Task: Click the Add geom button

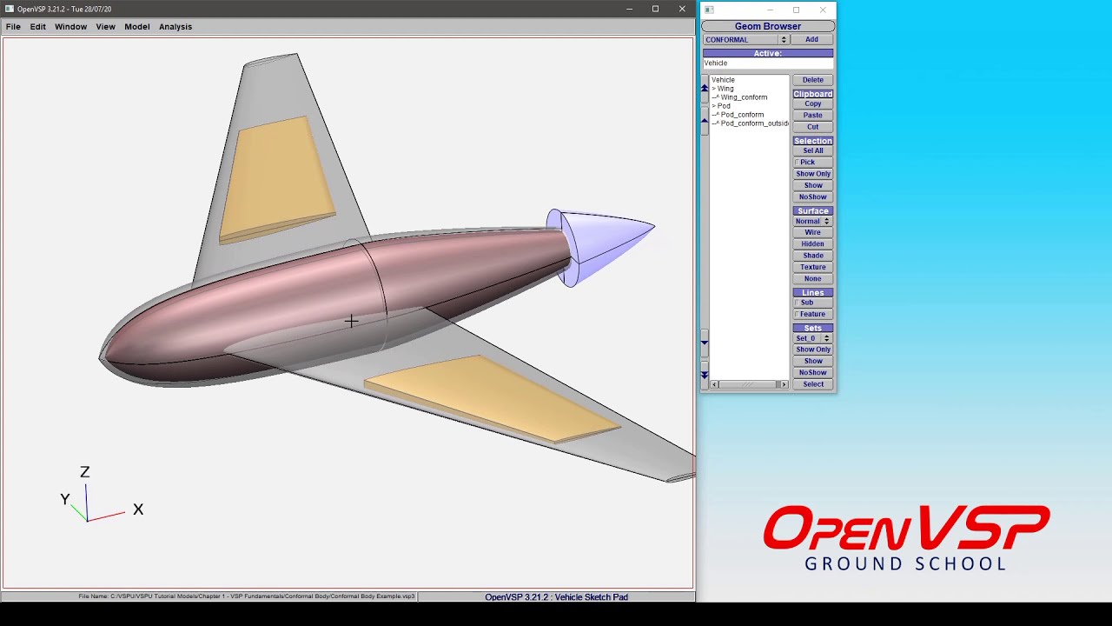Action: (811, 39)
